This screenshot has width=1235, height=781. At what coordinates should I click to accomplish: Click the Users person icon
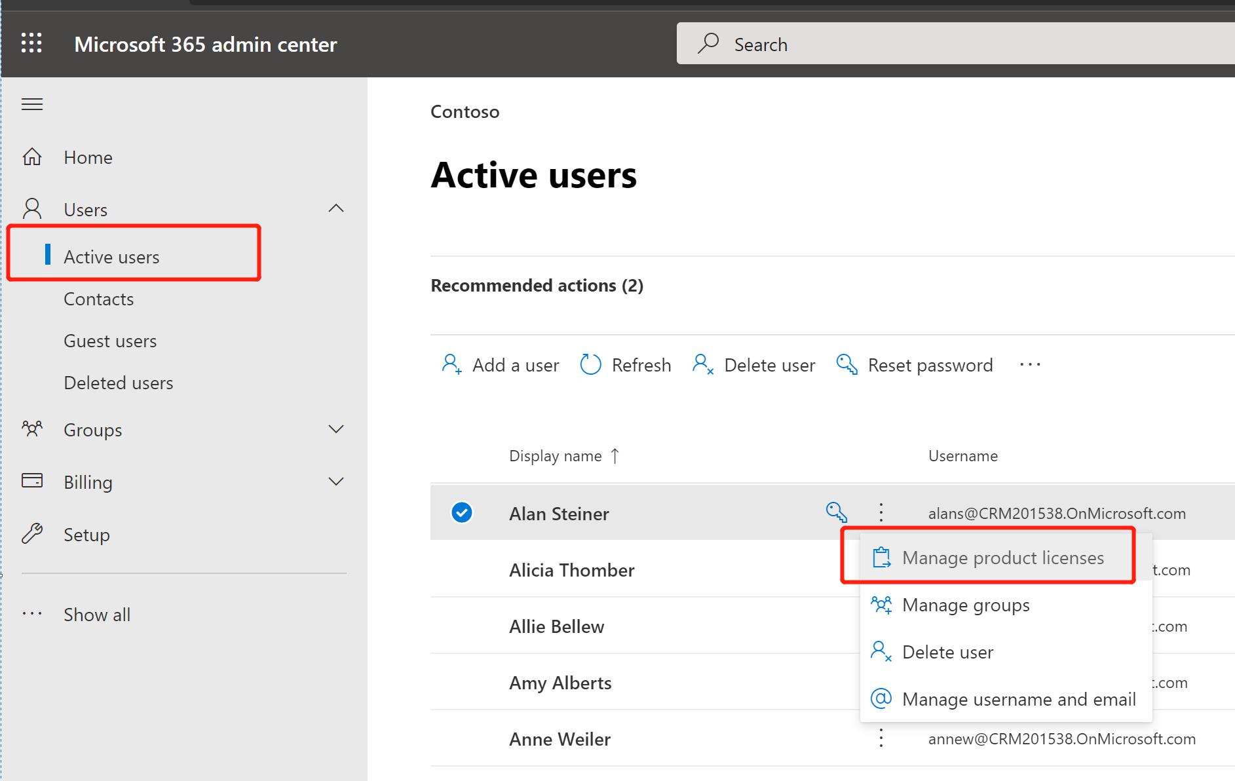coord(32,209)
